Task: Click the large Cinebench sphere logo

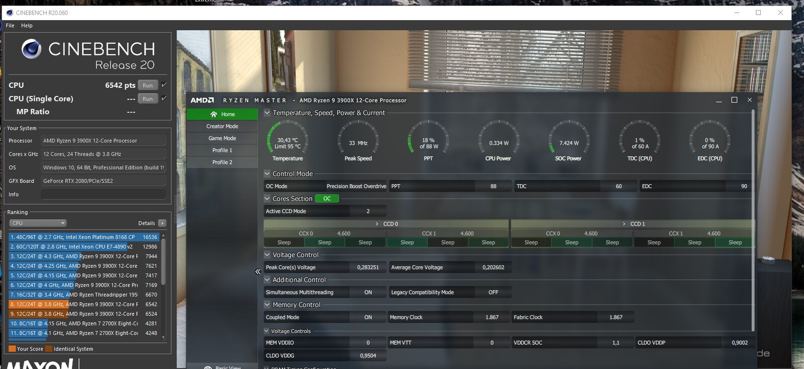Action: (31, 49)
